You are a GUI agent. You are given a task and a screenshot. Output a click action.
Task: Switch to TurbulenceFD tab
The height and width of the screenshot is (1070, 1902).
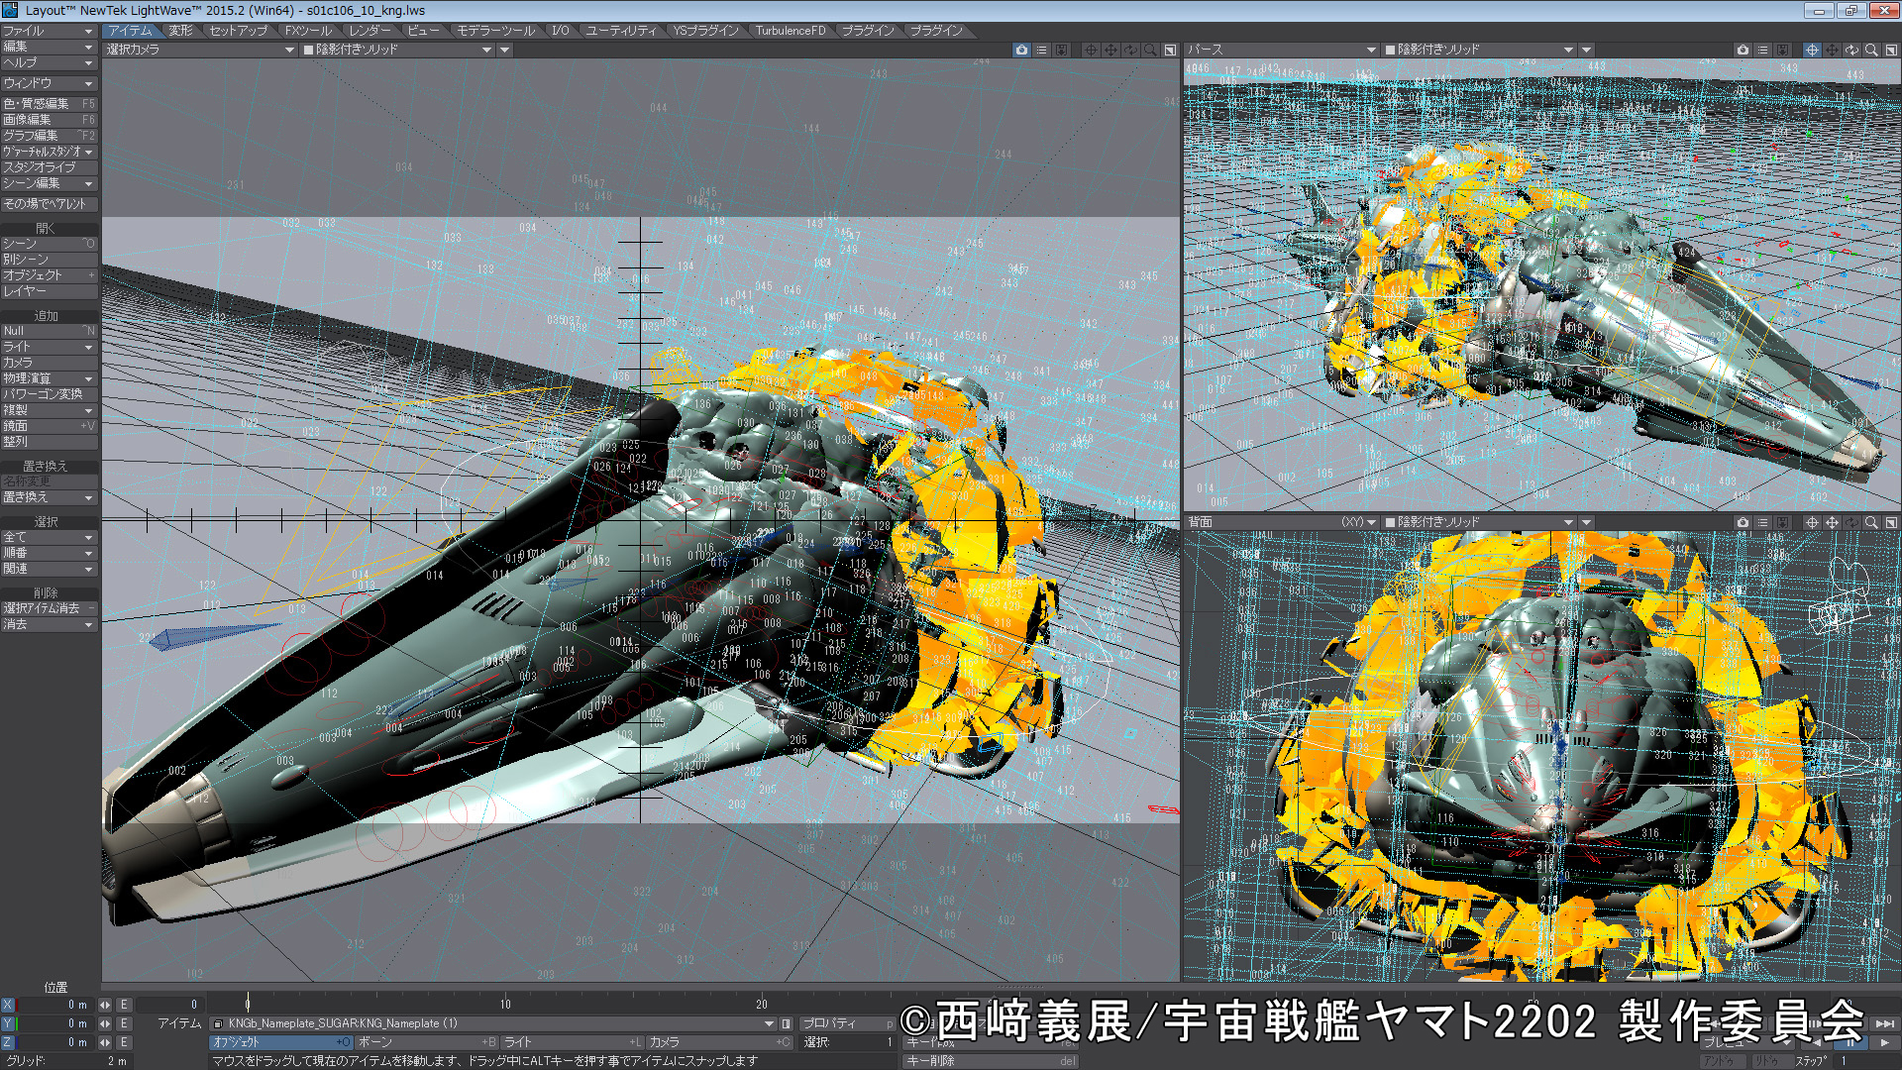(791, 31)
